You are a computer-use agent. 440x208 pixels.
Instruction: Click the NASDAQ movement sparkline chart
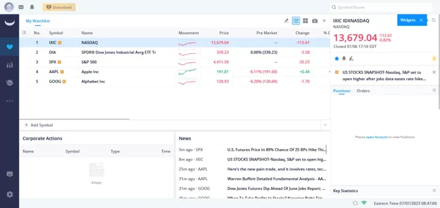187,43
